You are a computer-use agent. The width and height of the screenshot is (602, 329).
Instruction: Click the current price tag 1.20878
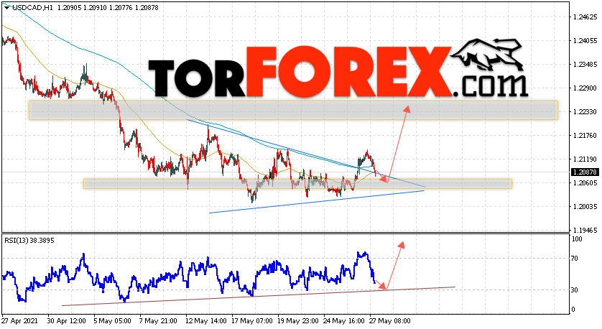pos(584,172)
